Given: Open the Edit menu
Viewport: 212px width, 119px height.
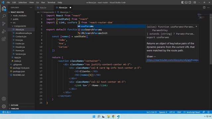Looking at the screenshot, I should pyautogui.click(x=14, y=2).
